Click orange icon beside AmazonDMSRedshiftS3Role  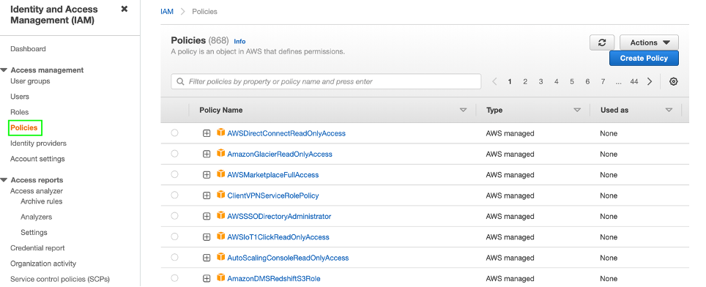pos(220,277)
